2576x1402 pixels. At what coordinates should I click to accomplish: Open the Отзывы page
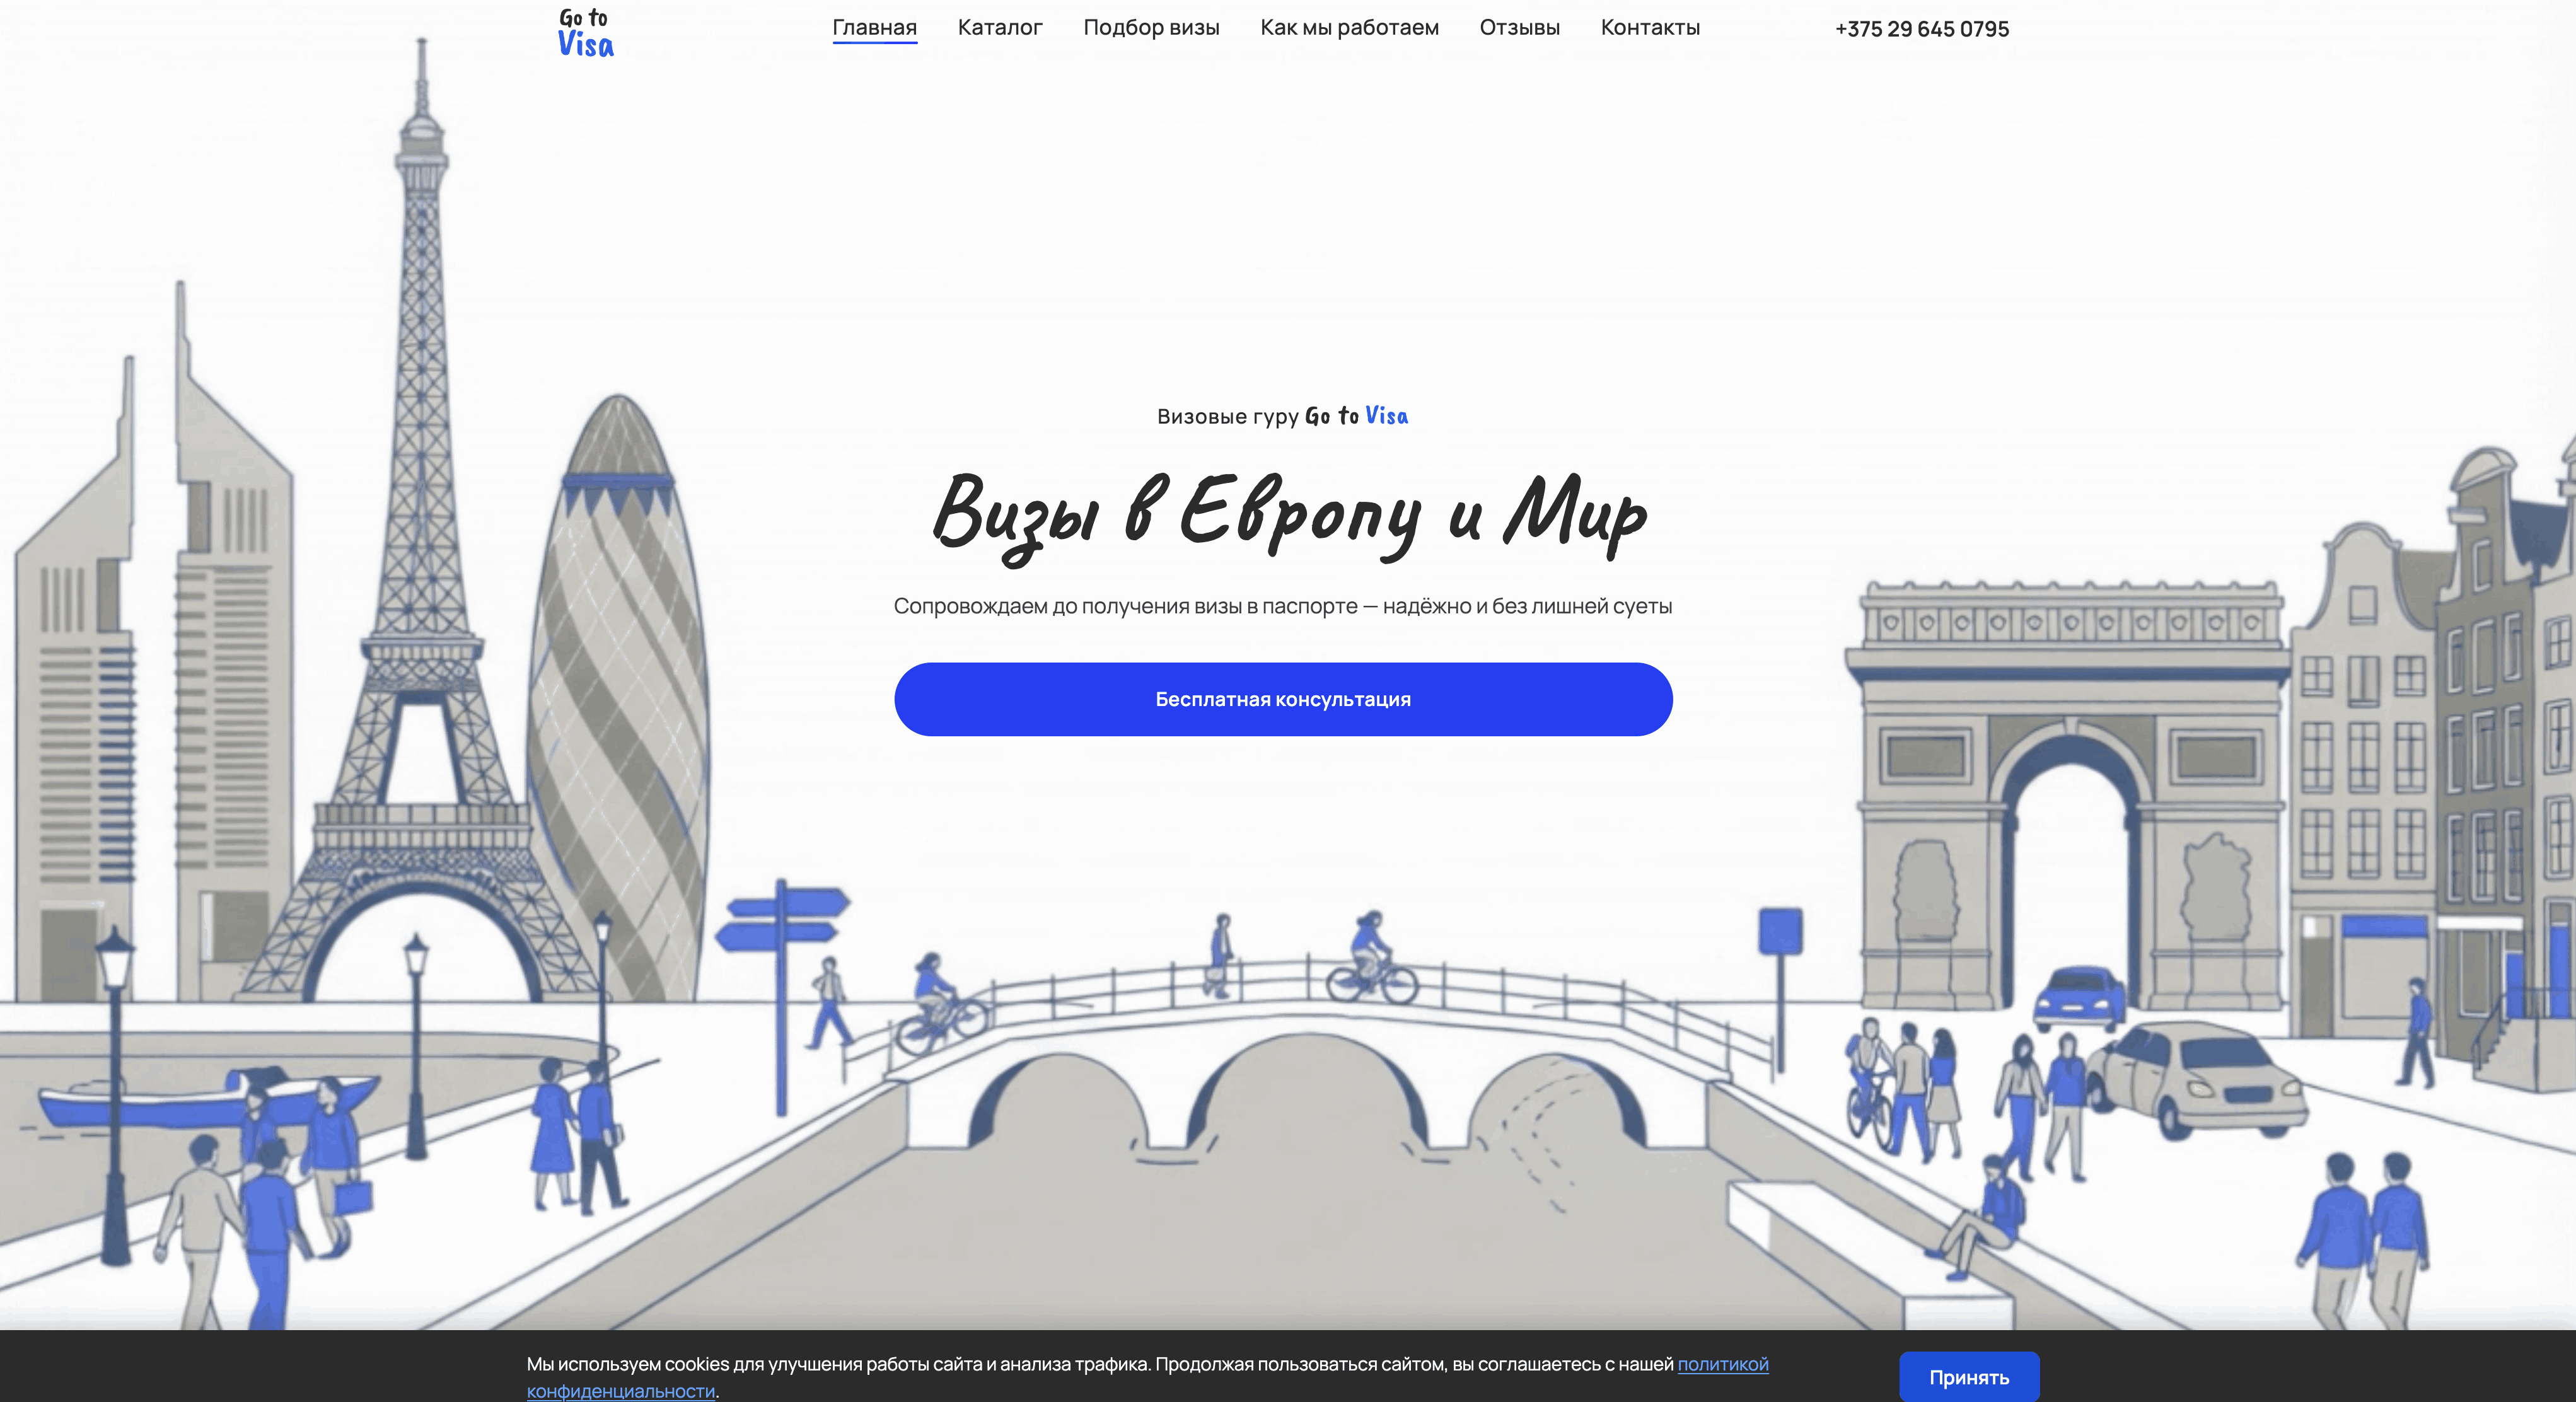point(1519,28)
